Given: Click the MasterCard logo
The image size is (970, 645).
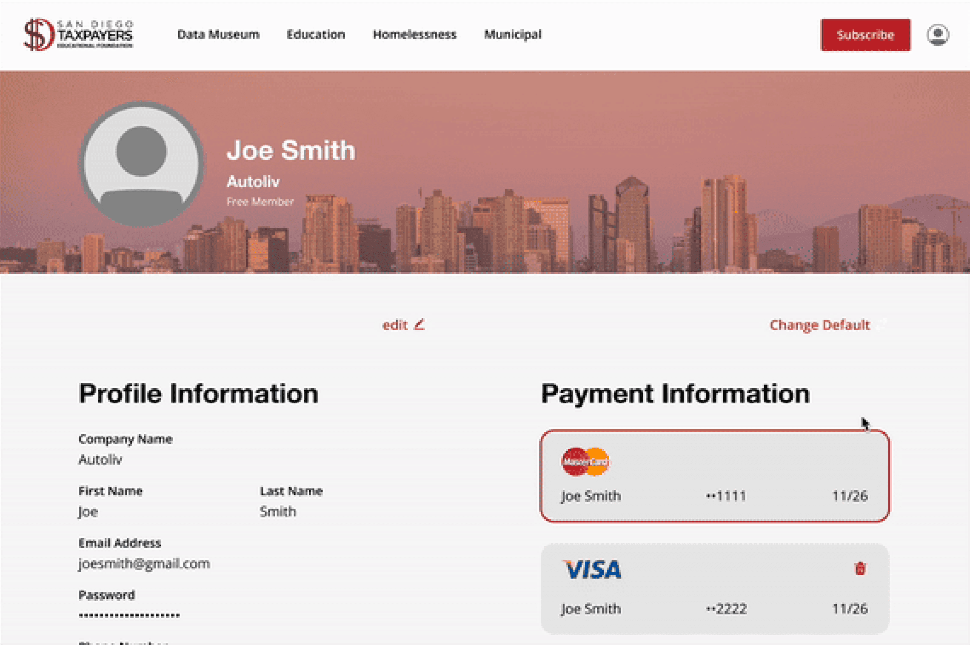Looking at the screenshot, I should click(x=585, y=462).
